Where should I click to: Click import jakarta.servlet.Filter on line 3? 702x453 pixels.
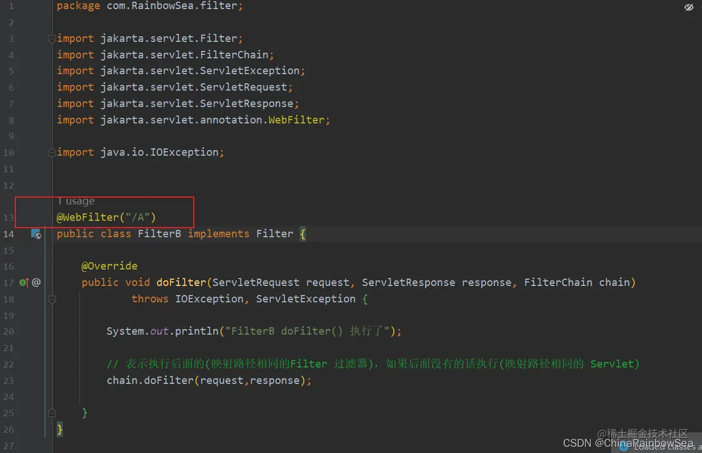point(150,39)
